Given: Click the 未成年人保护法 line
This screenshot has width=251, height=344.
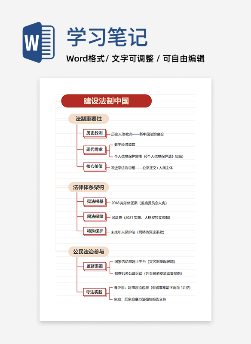Looking at the screenshot, I should point(138,232).
